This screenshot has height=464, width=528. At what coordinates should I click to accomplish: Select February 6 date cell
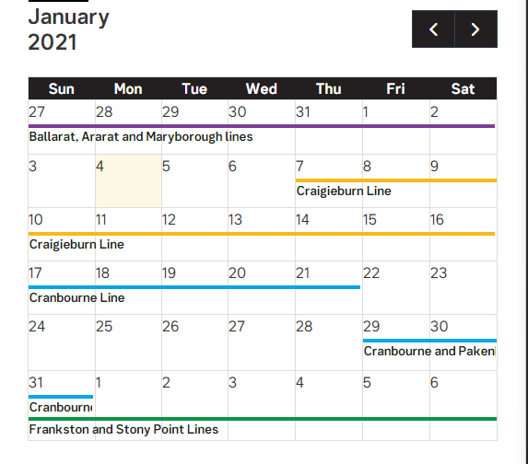click(x=463, y=394)
